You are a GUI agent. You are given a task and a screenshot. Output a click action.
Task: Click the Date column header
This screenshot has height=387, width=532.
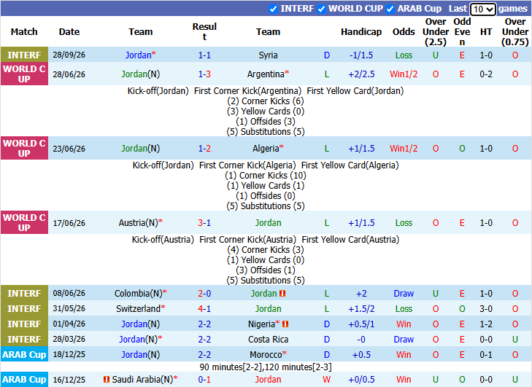[69, 31]
